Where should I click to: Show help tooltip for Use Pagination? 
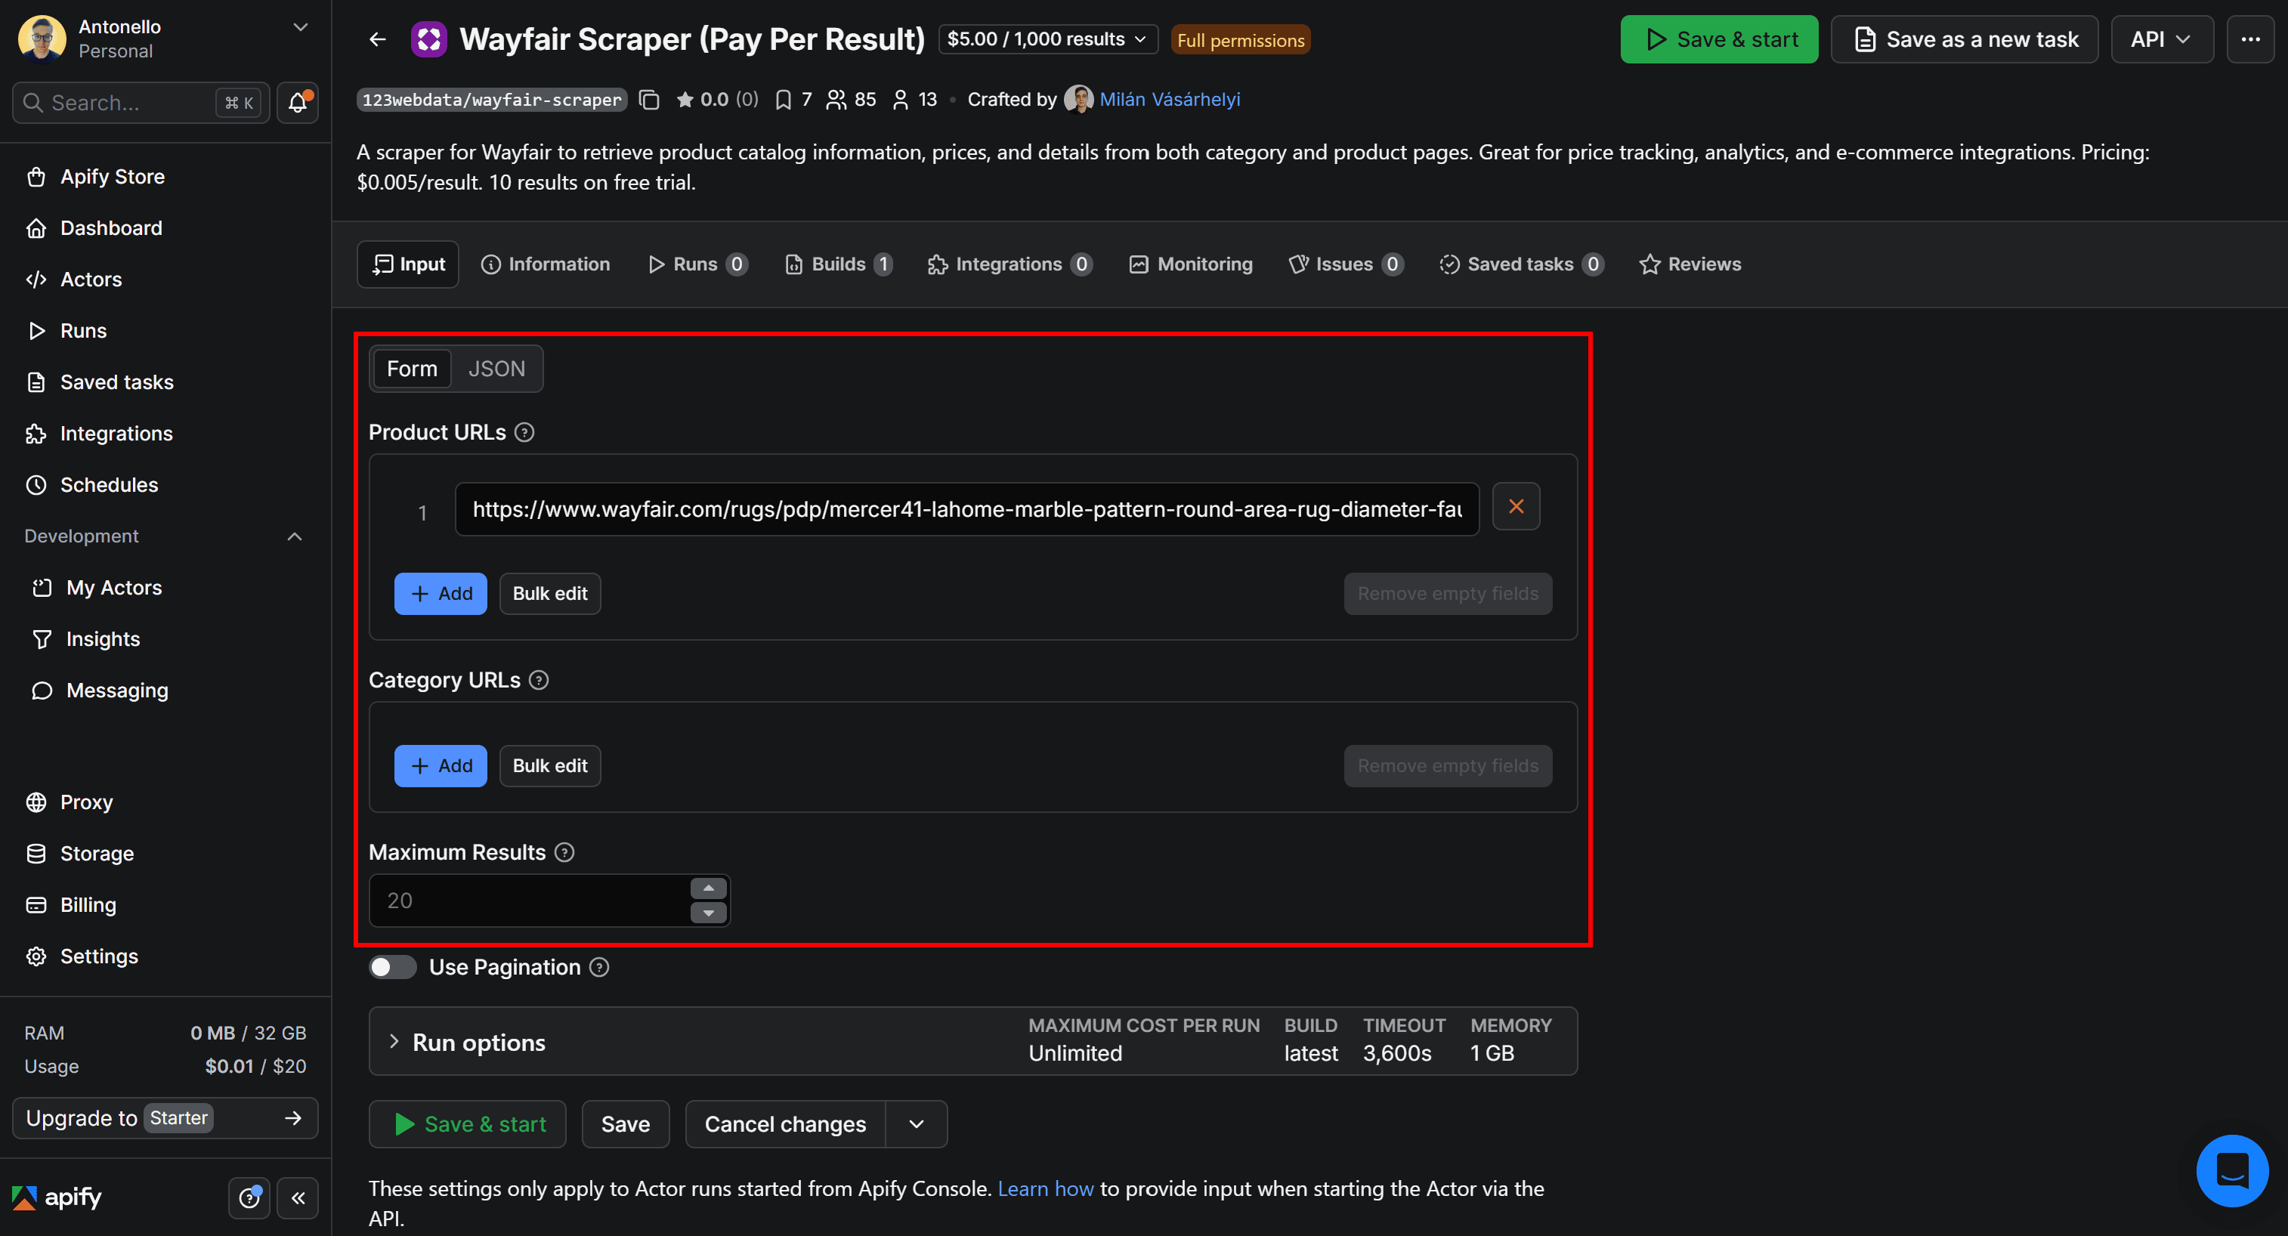[x=599, y=967]
